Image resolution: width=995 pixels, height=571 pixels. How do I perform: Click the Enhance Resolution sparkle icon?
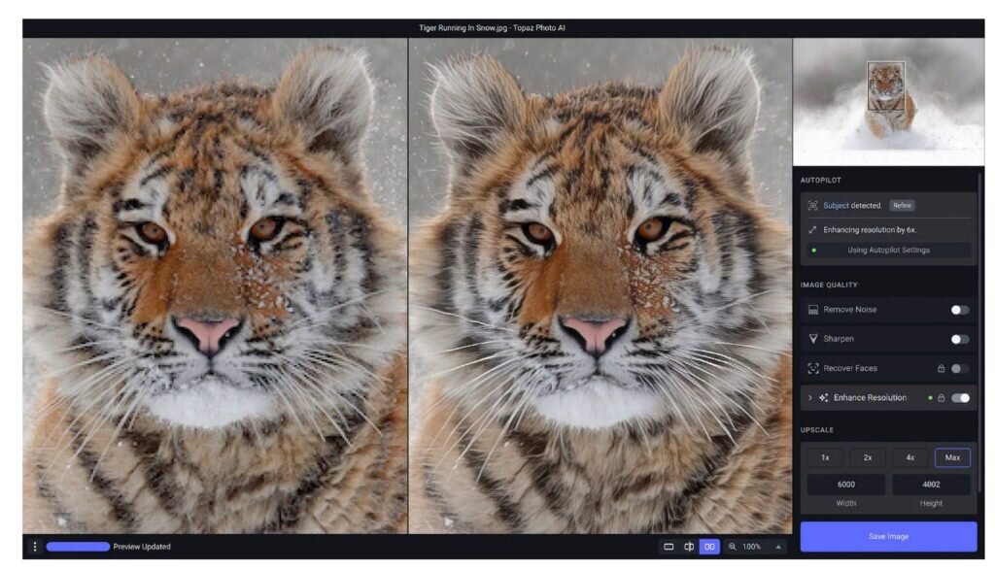824,398
